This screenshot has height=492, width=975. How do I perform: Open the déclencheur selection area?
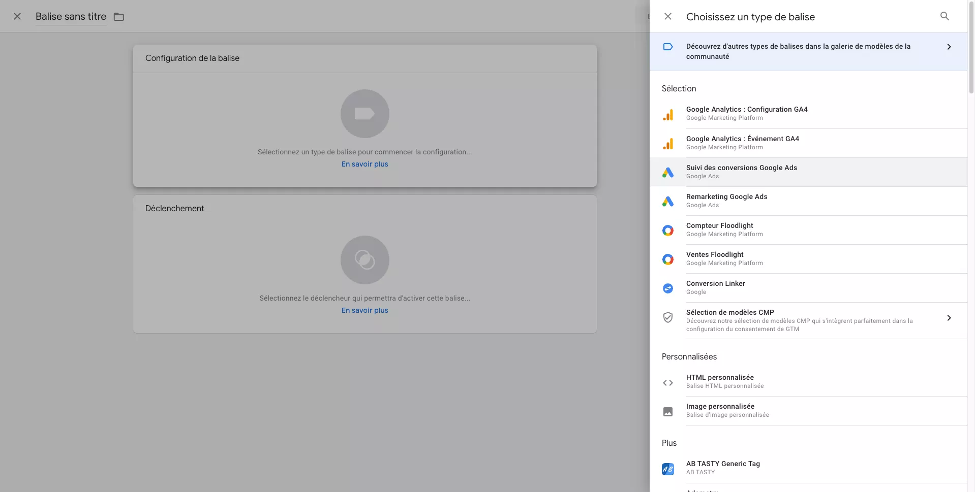(x=365, y=259)
